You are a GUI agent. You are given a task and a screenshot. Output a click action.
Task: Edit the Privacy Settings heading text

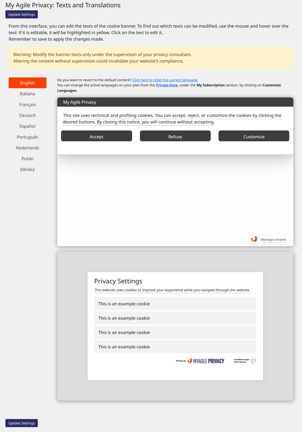(x=118, y=281)
